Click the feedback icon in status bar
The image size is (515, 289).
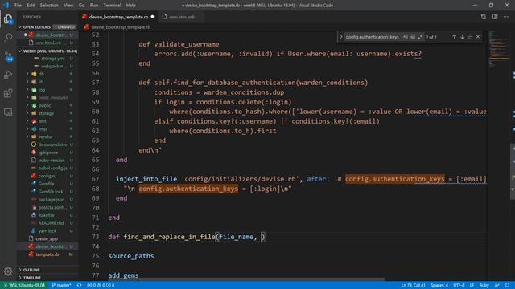pyautogui.click(x=497, y=285)
